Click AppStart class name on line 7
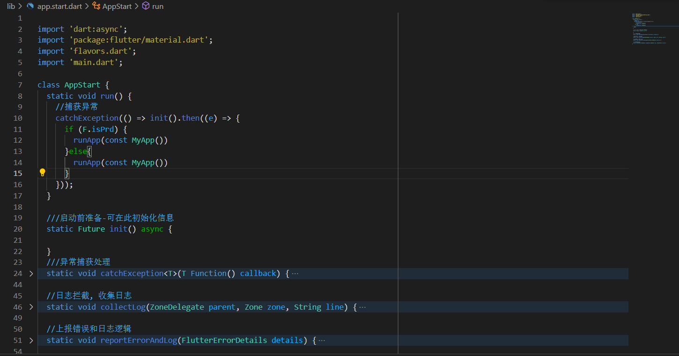This screenshot has height=356, width=679. point(82,85)
